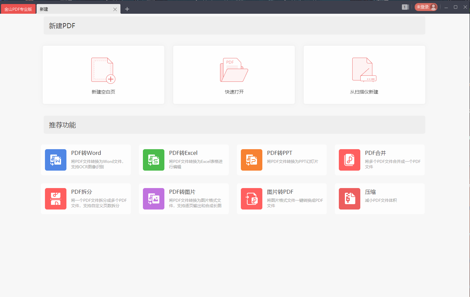Viewport: 470px width, 297px height.
Task: Click the 压缩 description text 减小PDF文件体积
Action: [381, 200]
